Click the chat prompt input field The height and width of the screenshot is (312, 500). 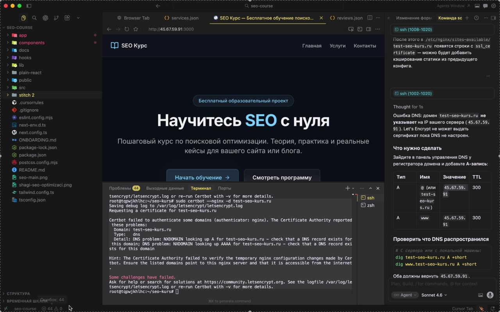point(443,284)
